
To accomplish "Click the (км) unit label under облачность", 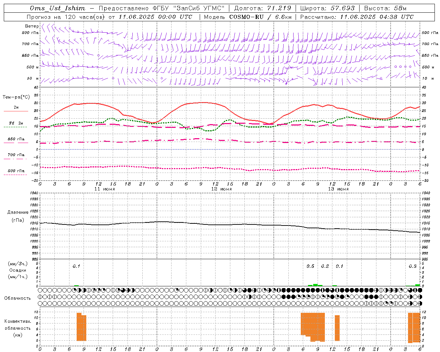I will [18, 335].
